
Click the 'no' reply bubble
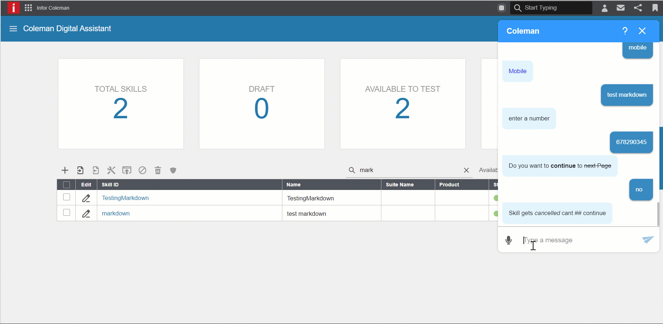tap(641, 190)
